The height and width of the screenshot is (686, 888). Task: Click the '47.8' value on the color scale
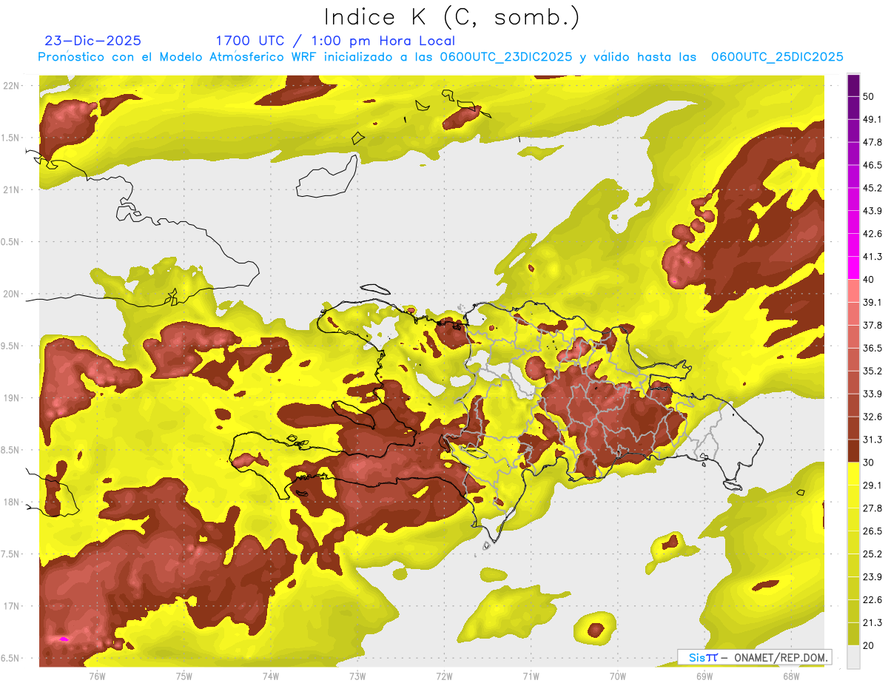click(872, 142)
